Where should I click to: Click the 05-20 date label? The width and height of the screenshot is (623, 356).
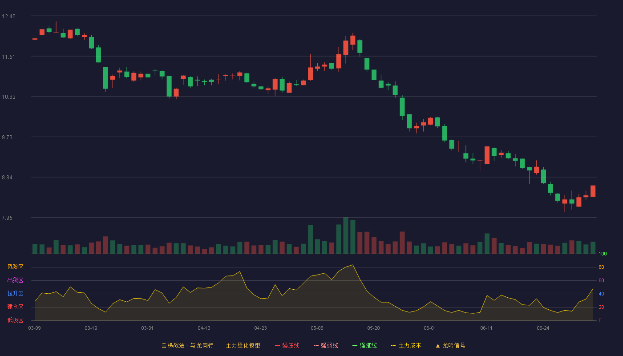(373, 328)
